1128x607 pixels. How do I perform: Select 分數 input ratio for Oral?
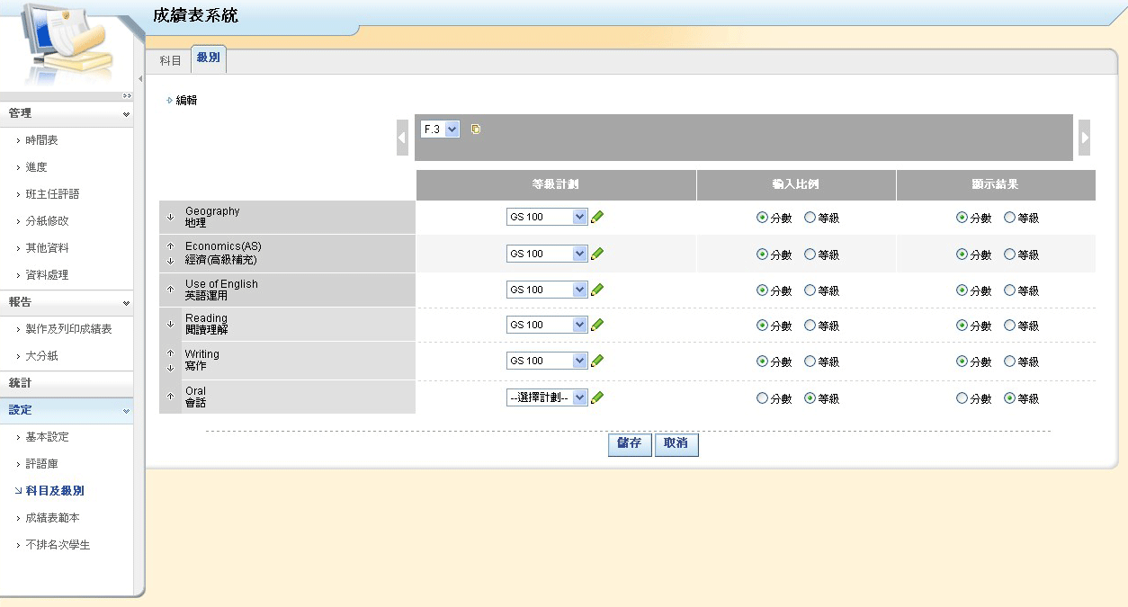763,398
